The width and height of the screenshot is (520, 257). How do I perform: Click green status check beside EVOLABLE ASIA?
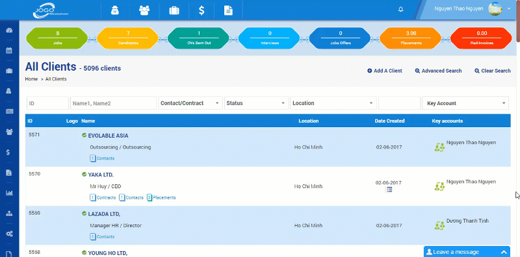84,135
